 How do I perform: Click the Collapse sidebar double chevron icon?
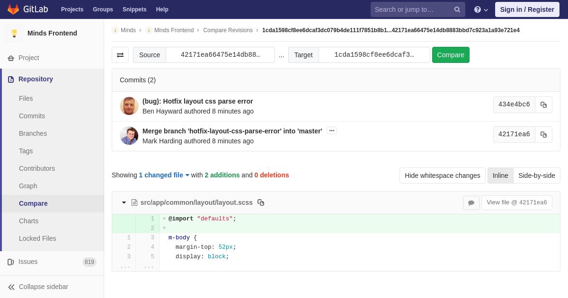point(11,287)
